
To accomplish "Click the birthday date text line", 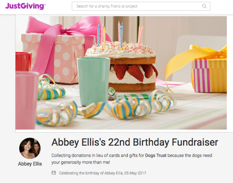I will coord(103,173).
